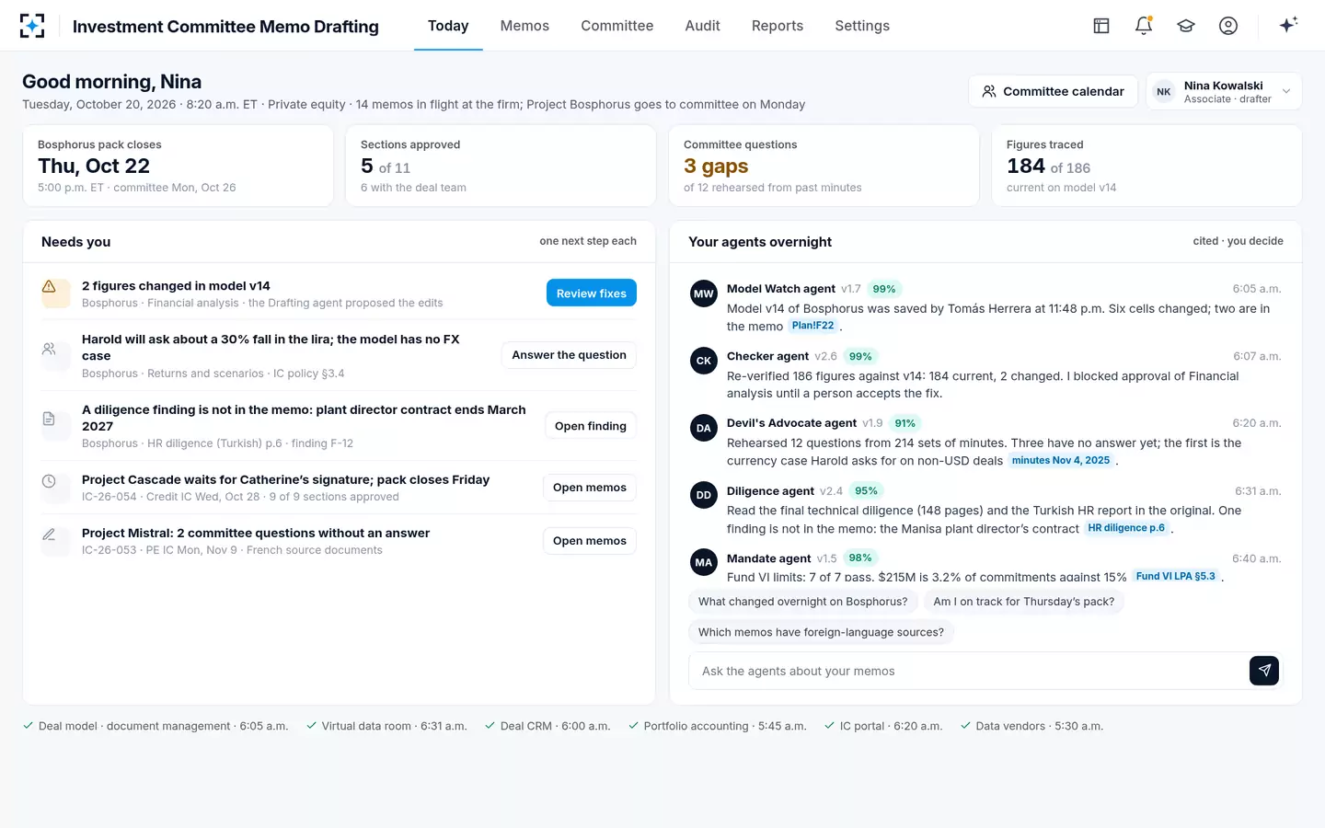Open the Figures traced 184 of 186 card
Image resolution: width=1325 pixels, height=828 pixels.
coord(1146,166)
